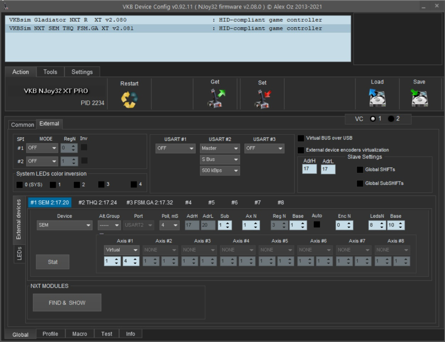Click the Load from disk icon
Screen dimensions: 445x342
click(x=377, y=98)
